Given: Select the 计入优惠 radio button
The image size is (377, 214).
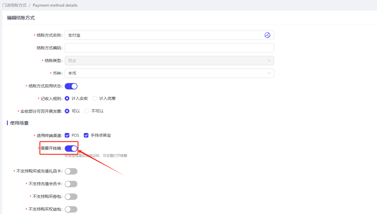Looking at the screenshot, I should tap(95, 98).
